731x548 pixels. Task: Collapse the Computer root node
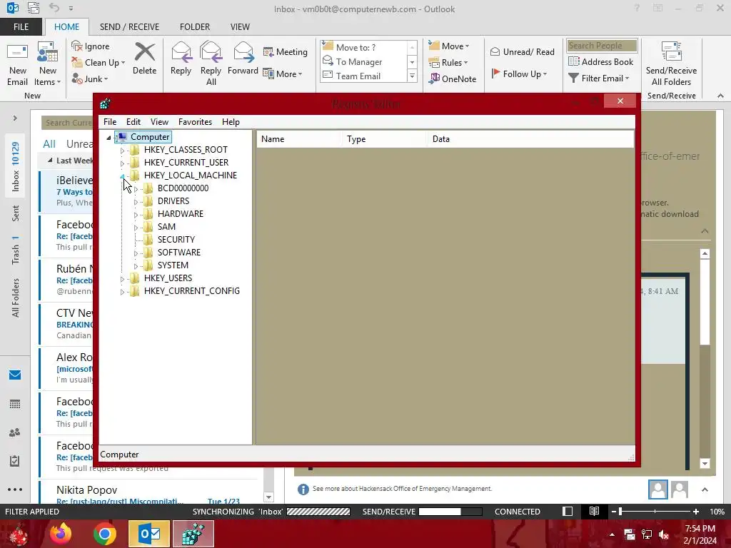[109, 138]
